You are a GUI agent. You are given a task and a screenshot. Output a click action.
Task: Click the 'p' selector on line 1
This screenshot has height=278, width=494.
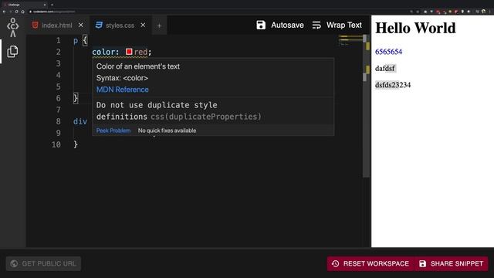pyautogui.click(x=76, y=41)
